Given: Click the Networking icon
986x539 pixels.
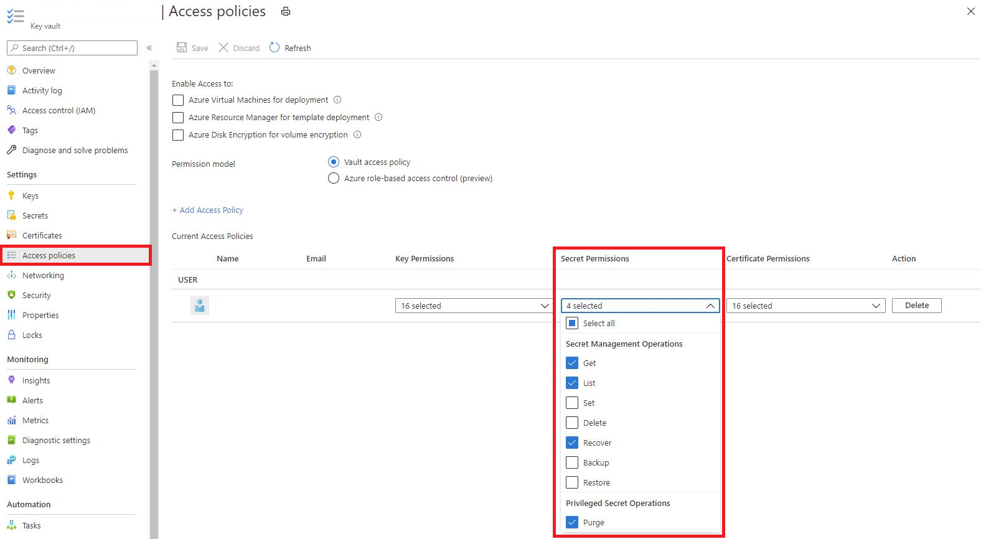Looking at the screenshot, I should tap(11, 275).
